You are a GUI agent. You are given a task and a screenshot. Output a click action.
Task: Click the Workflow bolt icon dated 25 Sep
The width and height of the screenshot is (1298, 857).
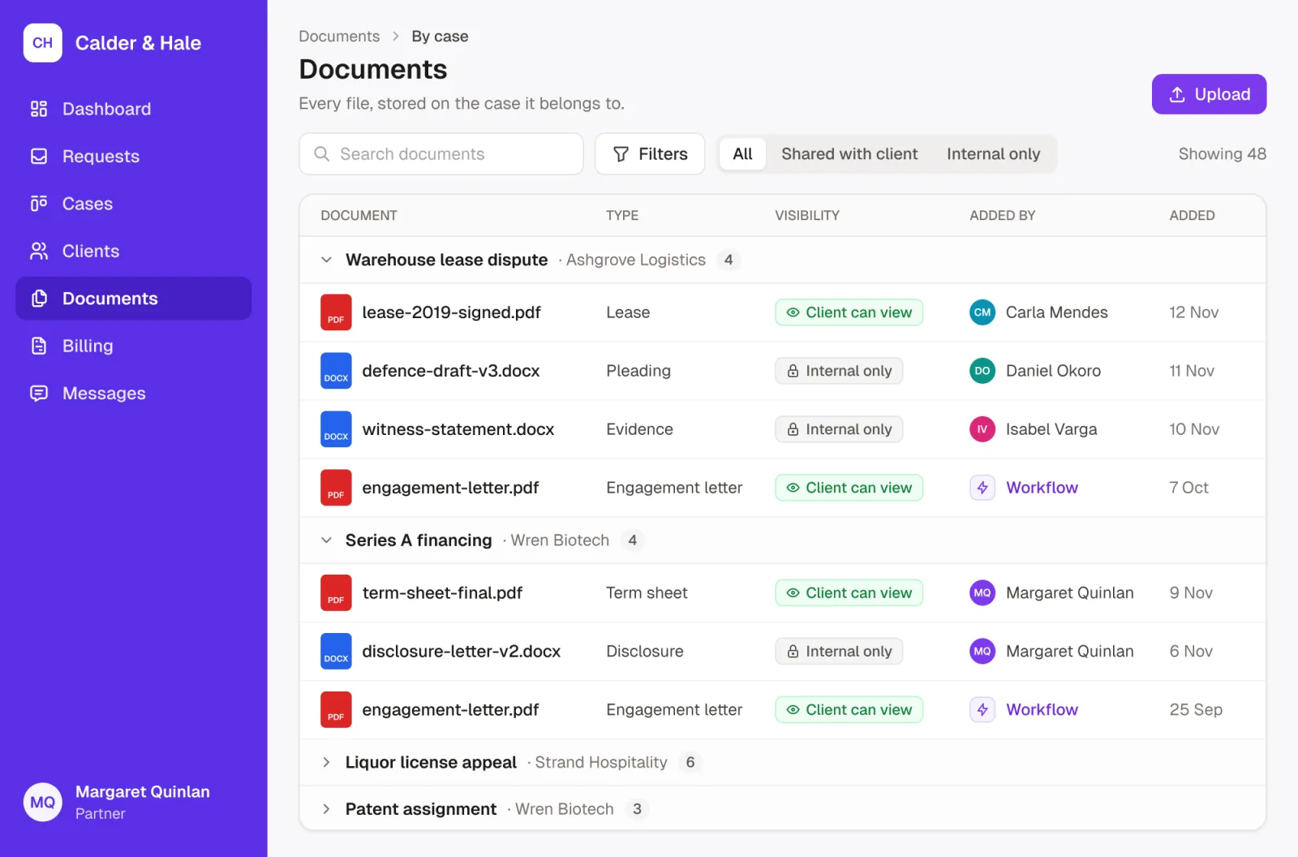tap(982, 710)
